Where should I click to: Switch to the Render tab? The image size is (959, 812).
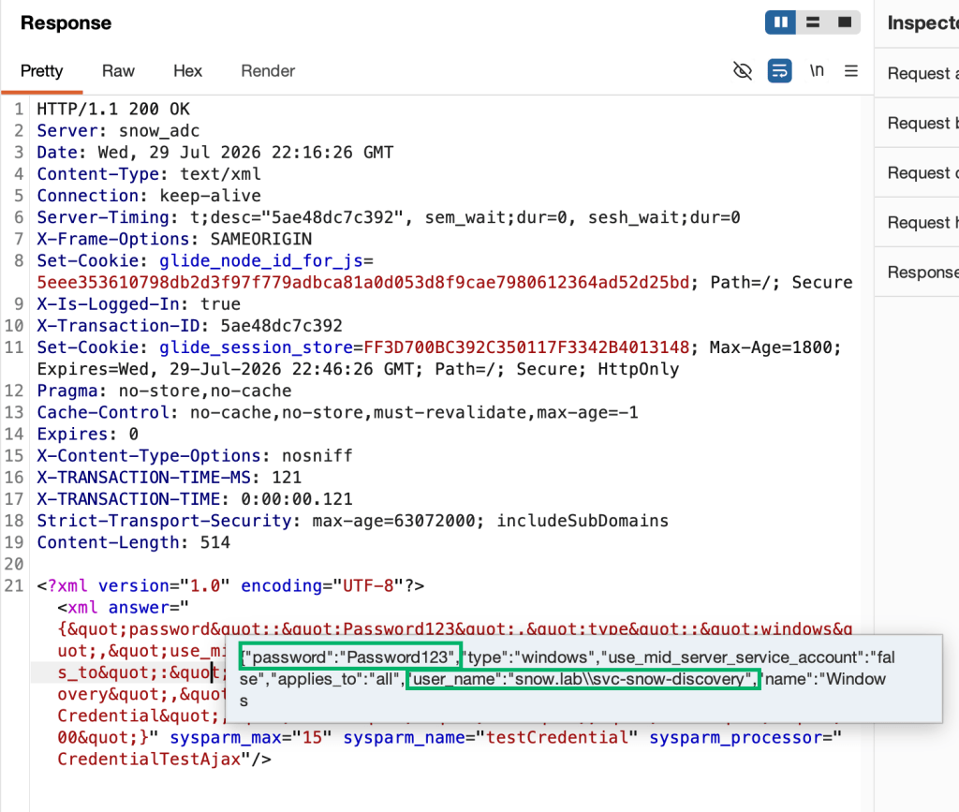268,71
